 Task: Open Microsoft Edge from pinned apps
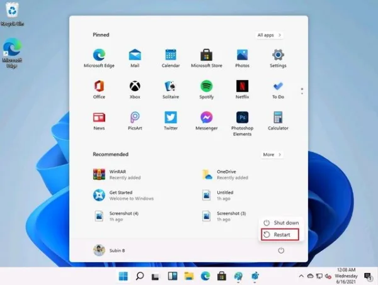tap(99, 58)
